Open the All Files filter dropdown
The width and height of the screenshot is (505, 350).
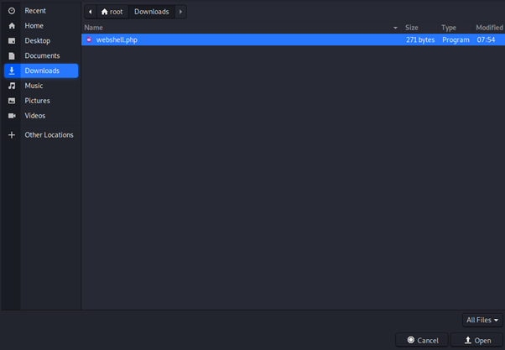(482, 320)
